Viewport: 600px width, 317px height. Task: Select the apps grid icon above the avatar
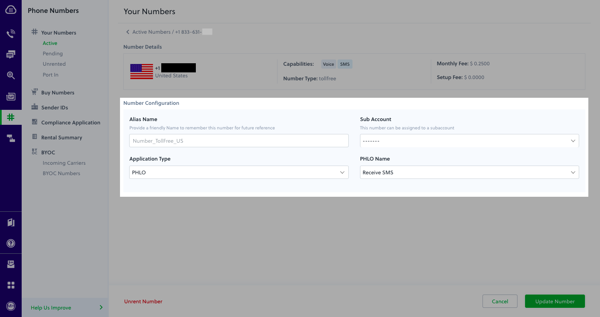10,285
